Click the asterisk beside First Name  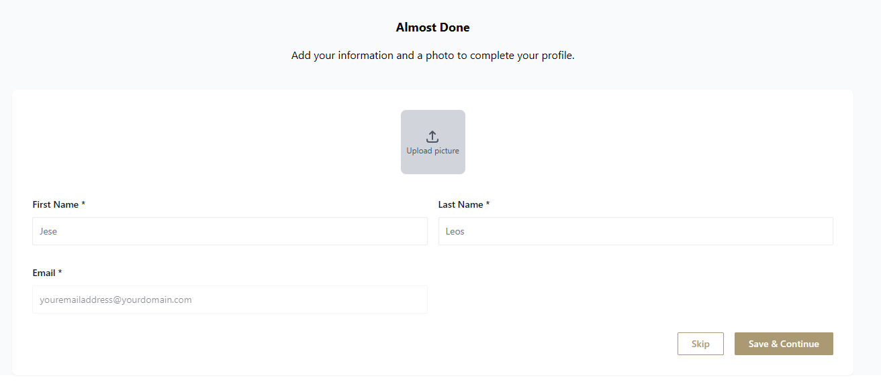83,204
